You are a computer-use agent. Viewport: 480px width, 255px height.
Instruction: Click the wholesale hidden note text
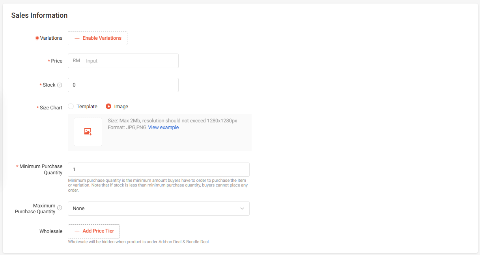click(x=139, y=242)
